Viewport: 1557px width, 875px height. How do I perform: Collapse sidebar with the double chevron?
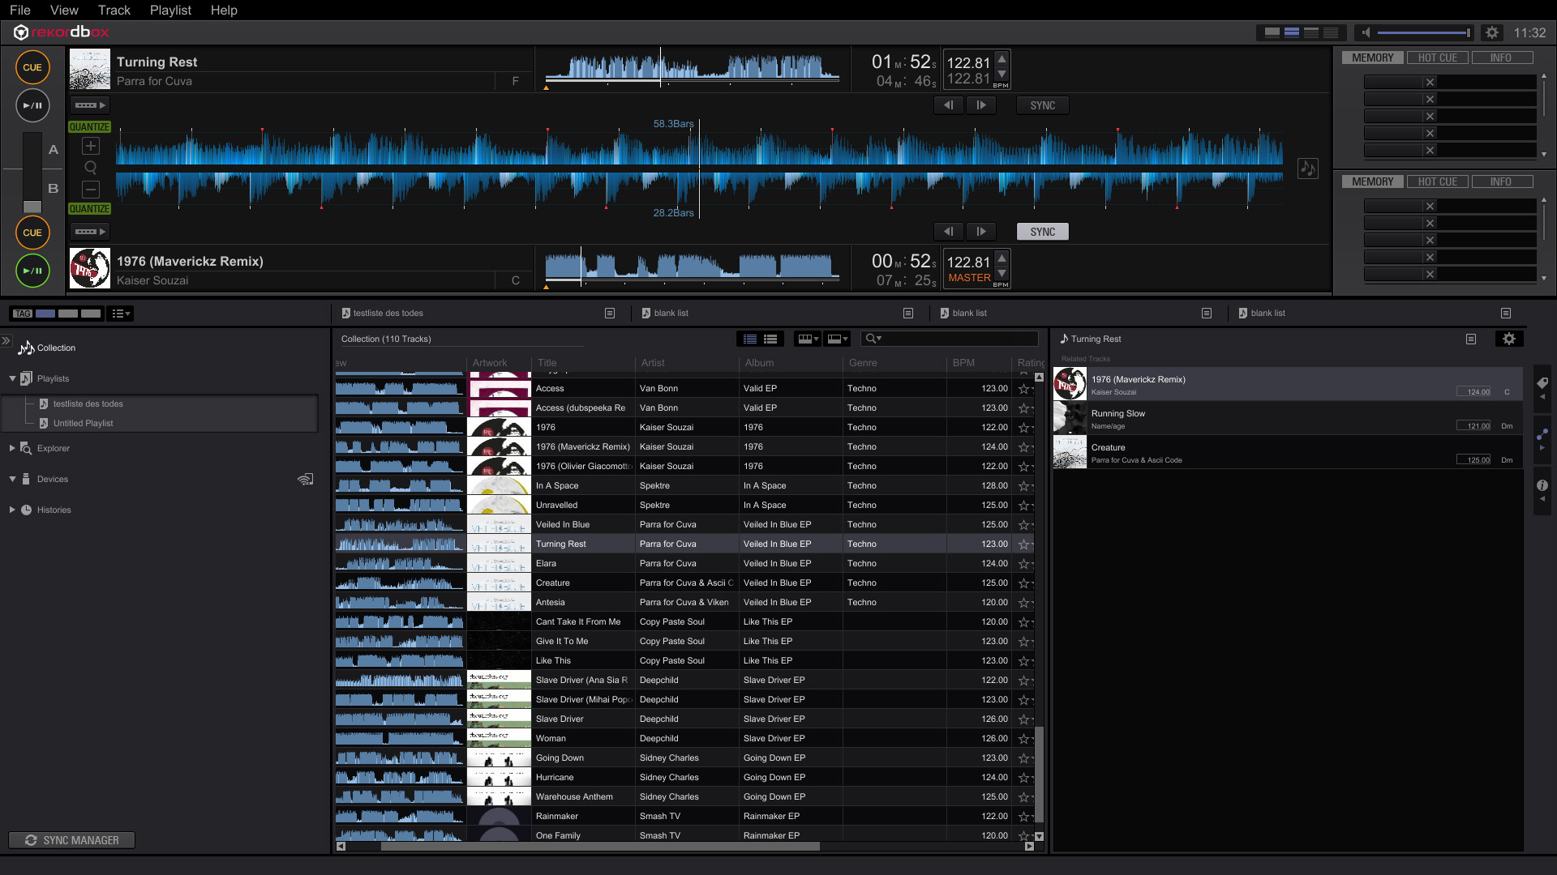point(6,340)
